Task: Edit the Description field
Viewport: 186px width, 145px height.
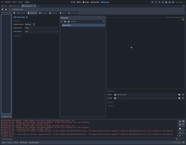Action: click(41, 32)
